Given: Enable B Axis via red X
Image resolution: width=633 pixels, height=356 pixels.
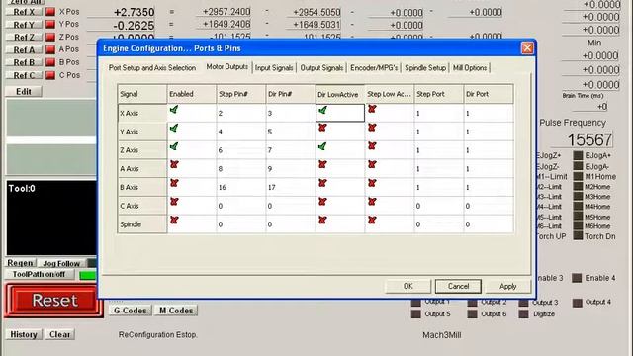Looking at the screenshot, I should 174,183.
